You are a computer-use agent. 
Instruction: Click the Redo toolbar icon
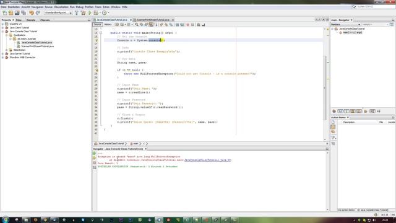pyautogui.click(x=38, y=12)
